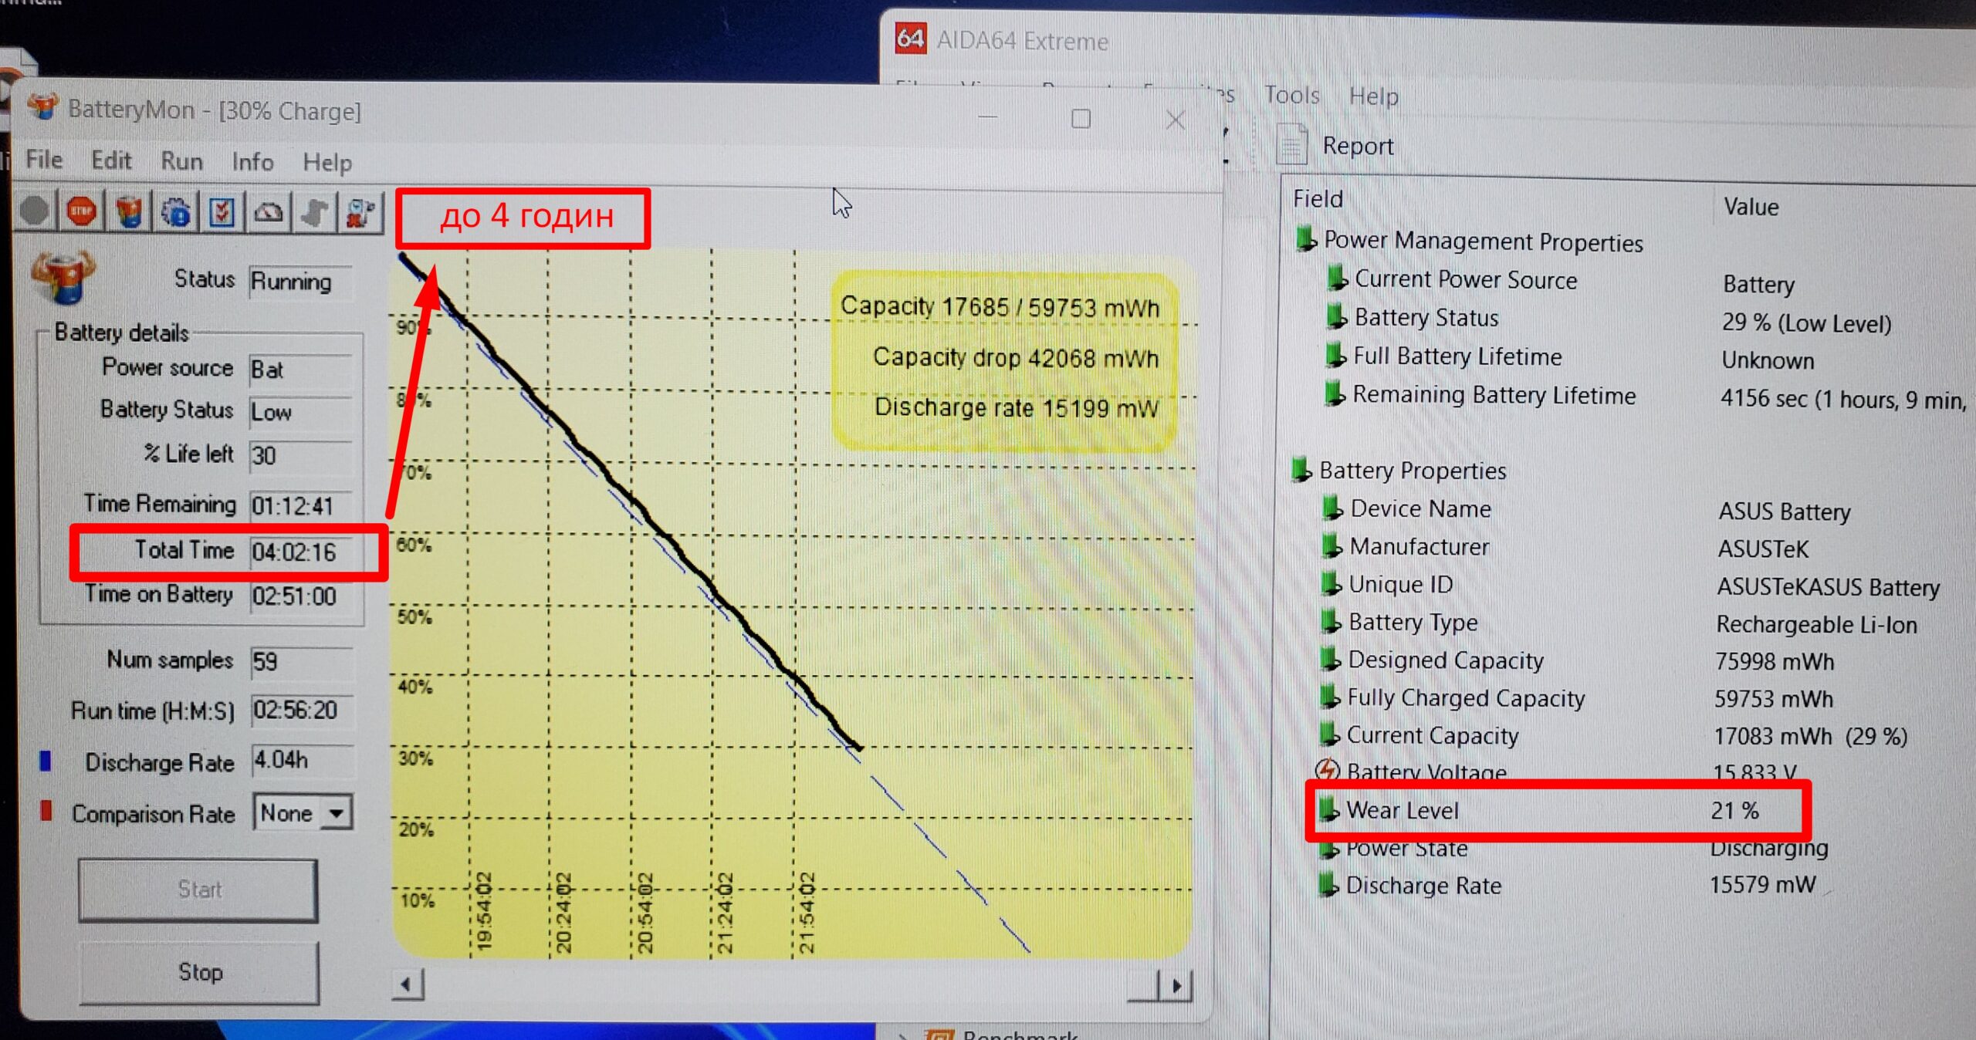Click the graph's left scroll arrow
This screenshot has height=1040, width=1976.
pyautogui.click(x=407, y=985)
